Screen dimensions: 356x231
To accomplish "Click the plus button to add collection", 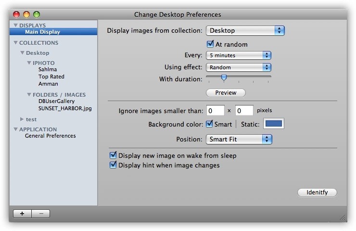I will pyautogui.click(x=22, y=214).
